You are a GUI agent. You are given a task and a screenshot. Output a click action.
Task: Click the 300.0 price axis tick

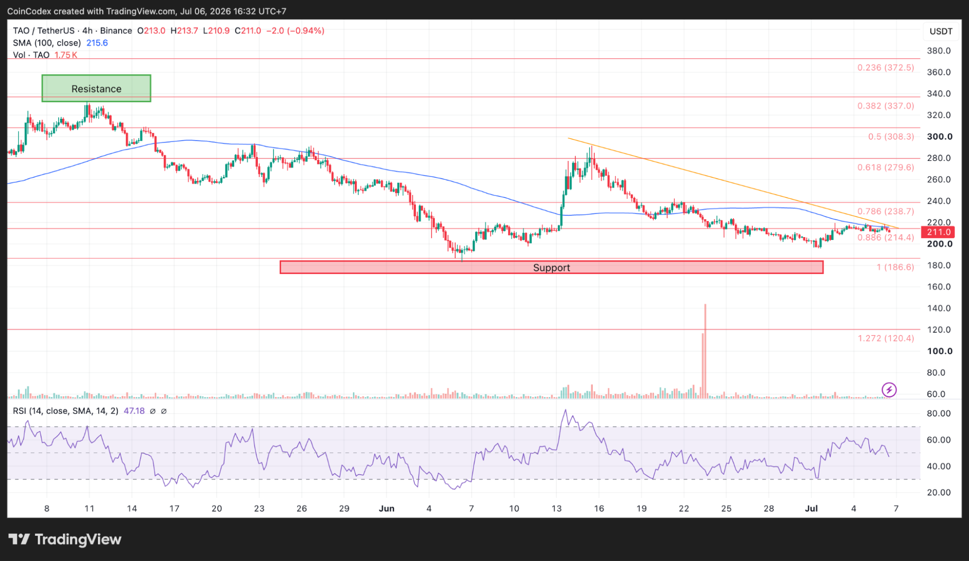pyautogui.click(x=939, y=137)
